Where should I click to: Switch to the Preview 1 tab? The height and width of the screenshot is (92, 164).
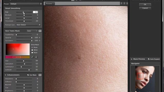[x=49, y=4]
